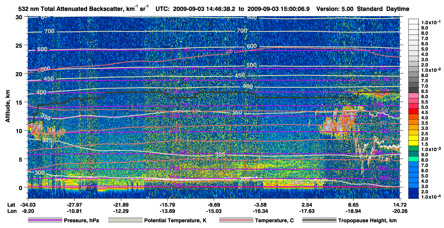Click the latitude value '14.72'
This screenshot has width=444, height=228.
400,205
